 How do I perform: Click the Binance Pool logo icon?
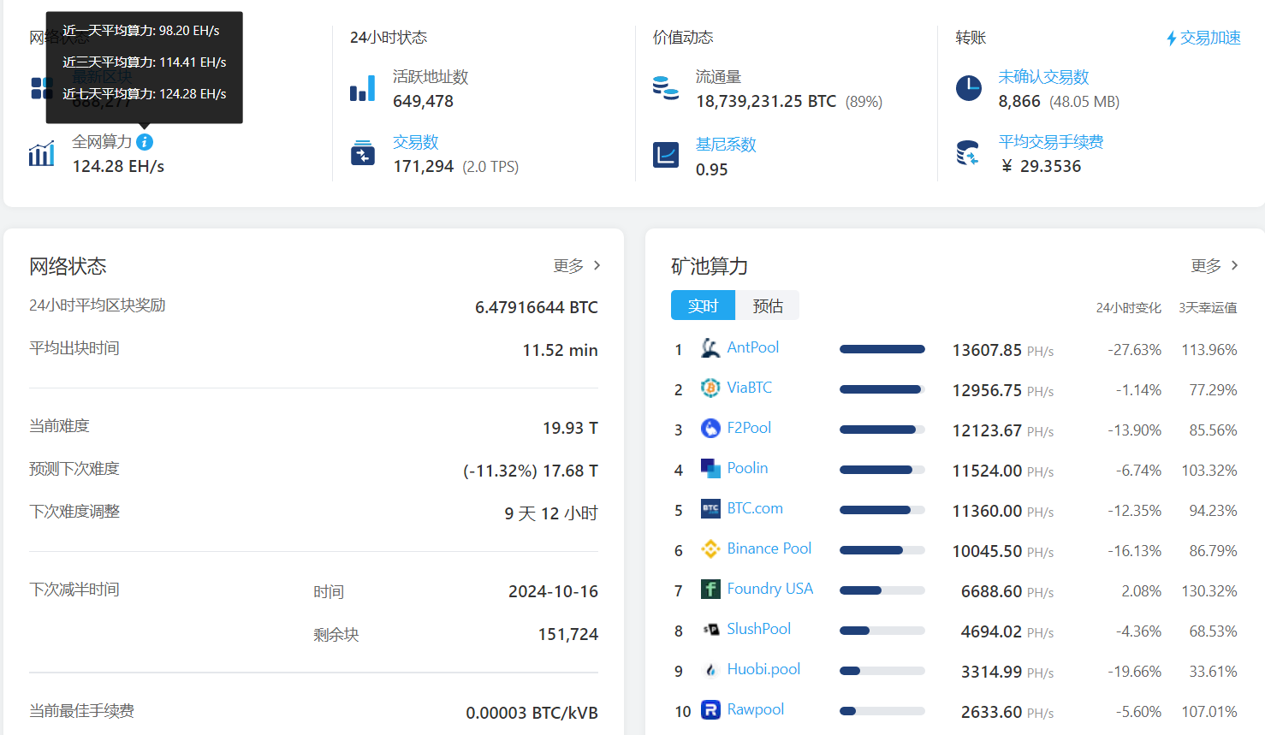(x=710, y=549)
